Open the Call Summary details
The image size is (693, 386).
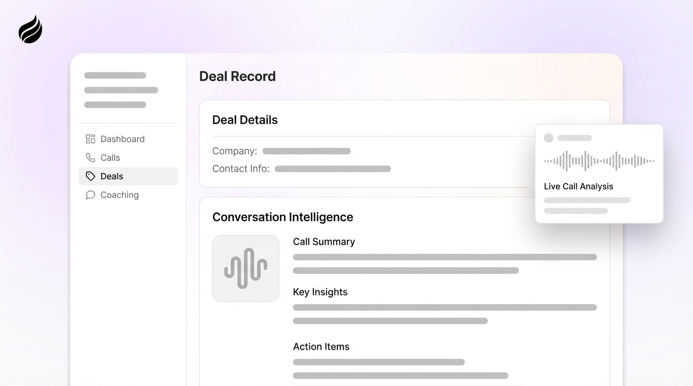(324, 242)
